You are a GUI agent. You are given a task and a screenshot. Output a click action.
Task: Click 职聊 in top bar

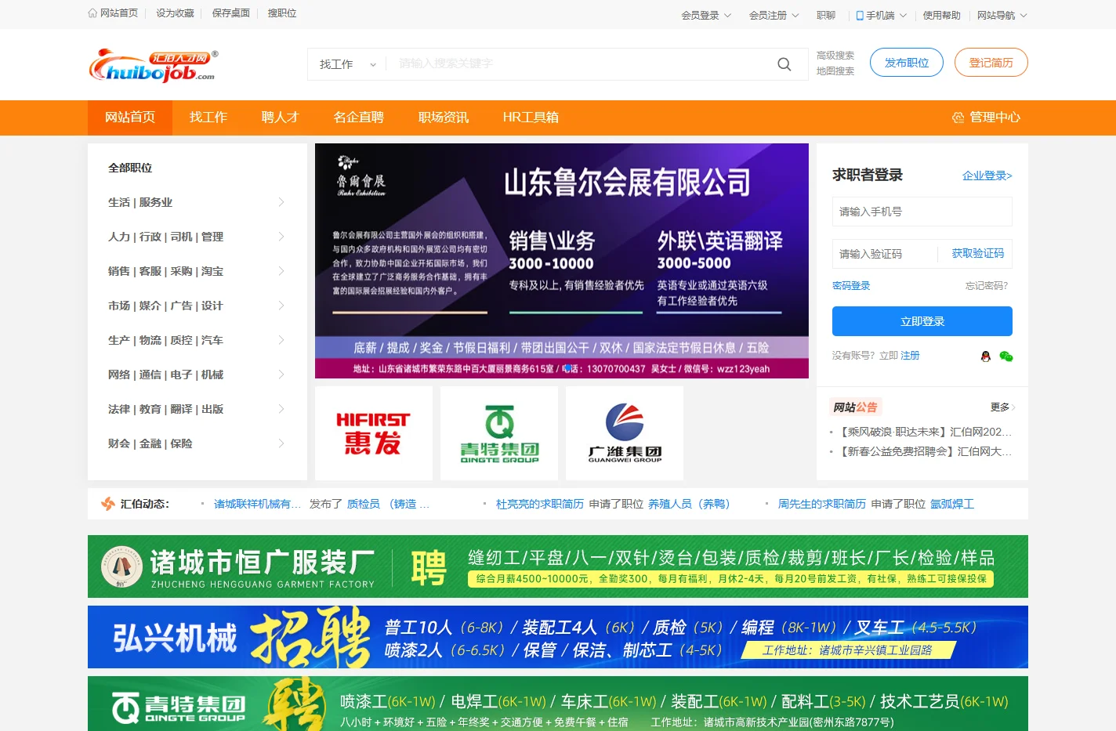tap(826, 15)
